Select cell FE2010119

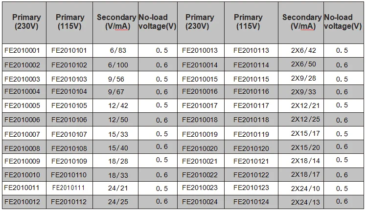[251, 134]
